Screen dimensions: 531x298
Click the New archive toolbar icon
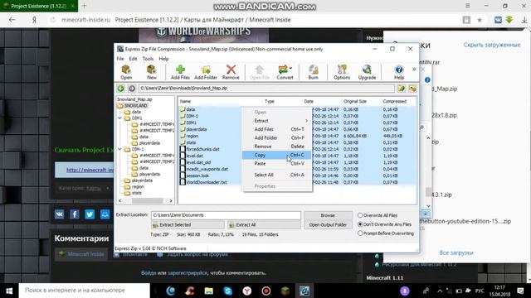151,72
